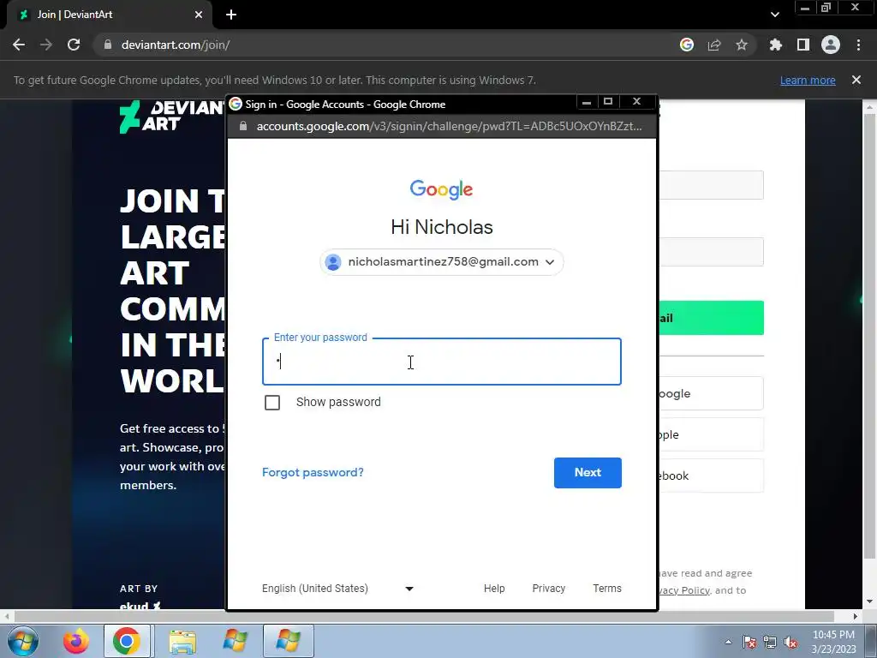
Task: Click the green email join button
Action: (711, 318)
